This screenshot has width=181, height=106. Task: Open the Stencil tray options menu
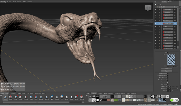(x=87, y=95)
